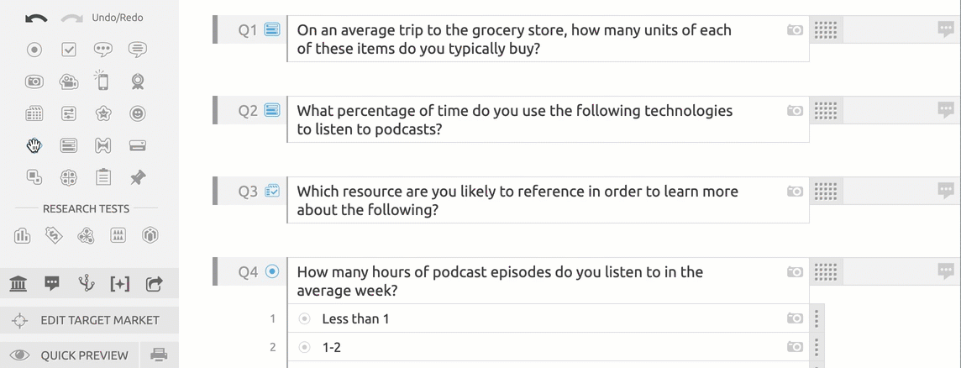Select the 'Less than 1' radio option
The width and height of the screenshot is (961, 368).
pos(305,319)
